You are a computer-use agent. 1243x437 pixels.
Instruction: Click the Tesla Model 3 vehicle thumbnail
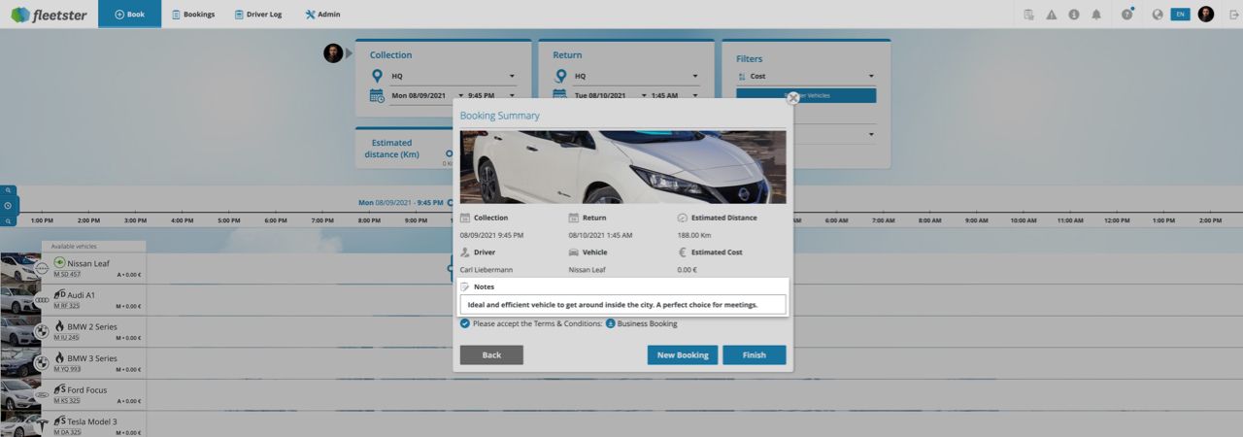coord(17,425)
